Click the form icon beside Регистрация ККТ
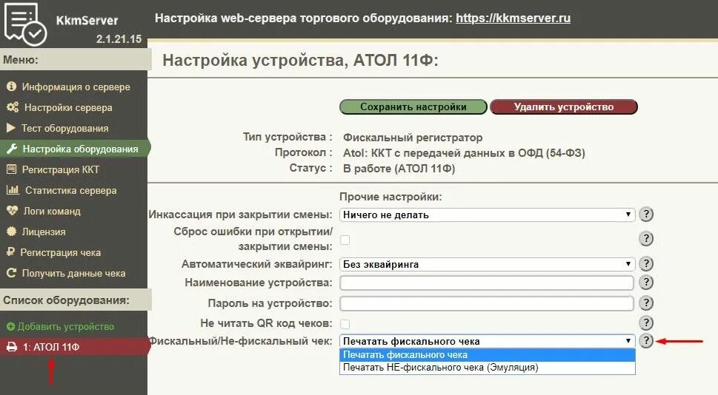This screenshot has height=395, width=718. (11, 169)
